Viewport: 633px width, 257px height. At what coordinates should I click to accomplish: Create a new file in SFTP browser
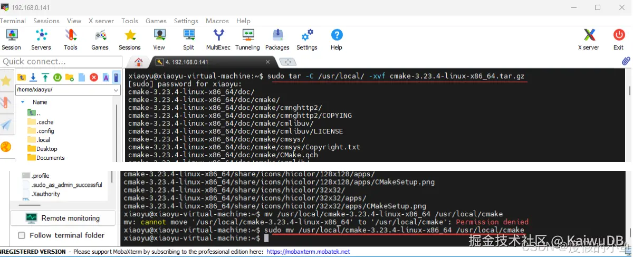click(x=82, y=78)
